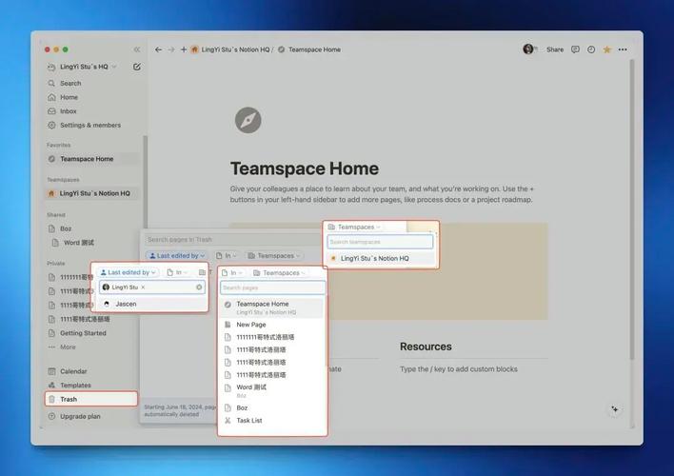The height and width of the screenshot is (476, 674).
Task: Open the Teamspaces filter beneath Search pages in Trash
Action: (x=274, y=255)
